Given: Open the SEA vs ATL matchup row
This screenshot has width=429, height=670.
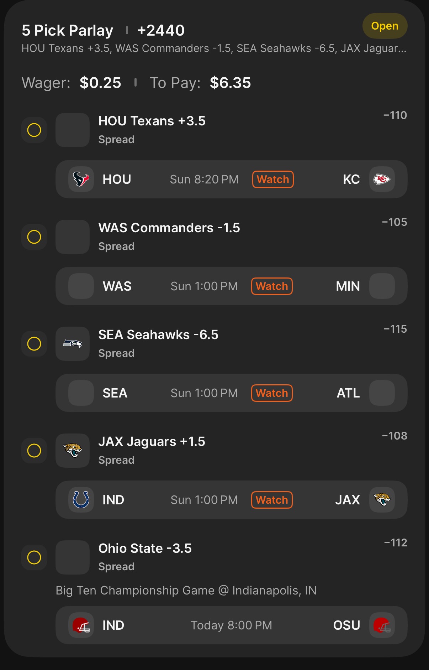Looking at the screenshot, I should [231, 393].
